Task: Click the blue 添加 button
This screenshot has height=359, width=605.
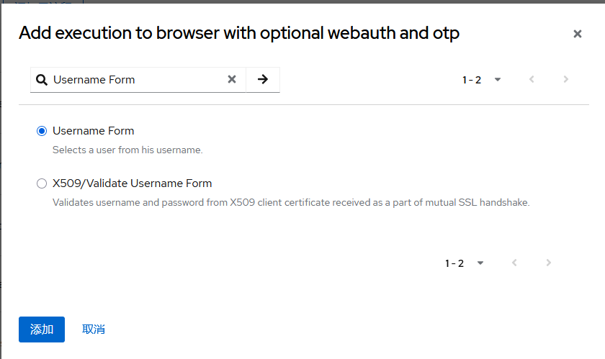Action: click(x=42, y=330)
